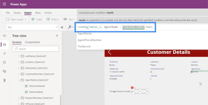The width and height of the screenshot is (208, 105).
Task: Select LastName_DataCard1 tree item
Action: click(x=36, y=56)
